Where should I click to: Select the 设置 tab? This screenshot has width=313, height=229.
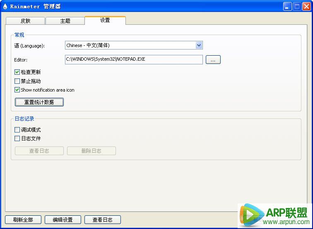coord(105,20)
